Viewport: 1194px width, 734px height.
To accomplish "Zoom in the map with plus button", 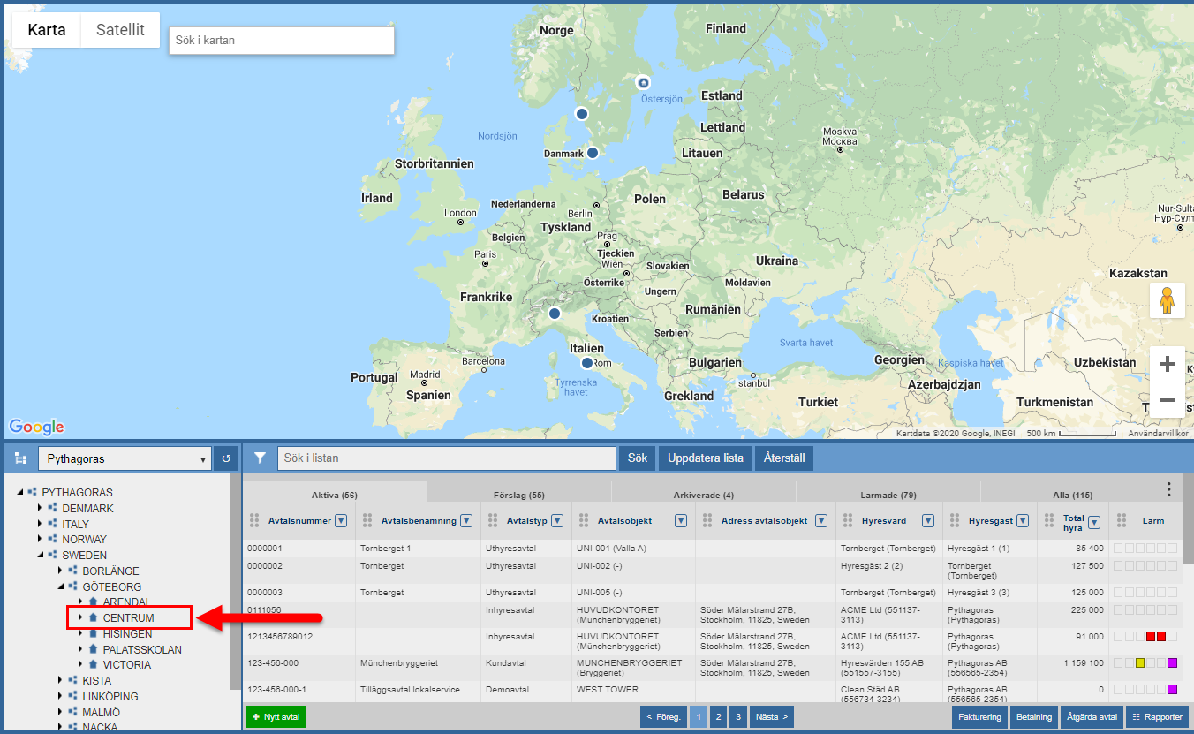I will point(1167,364).
